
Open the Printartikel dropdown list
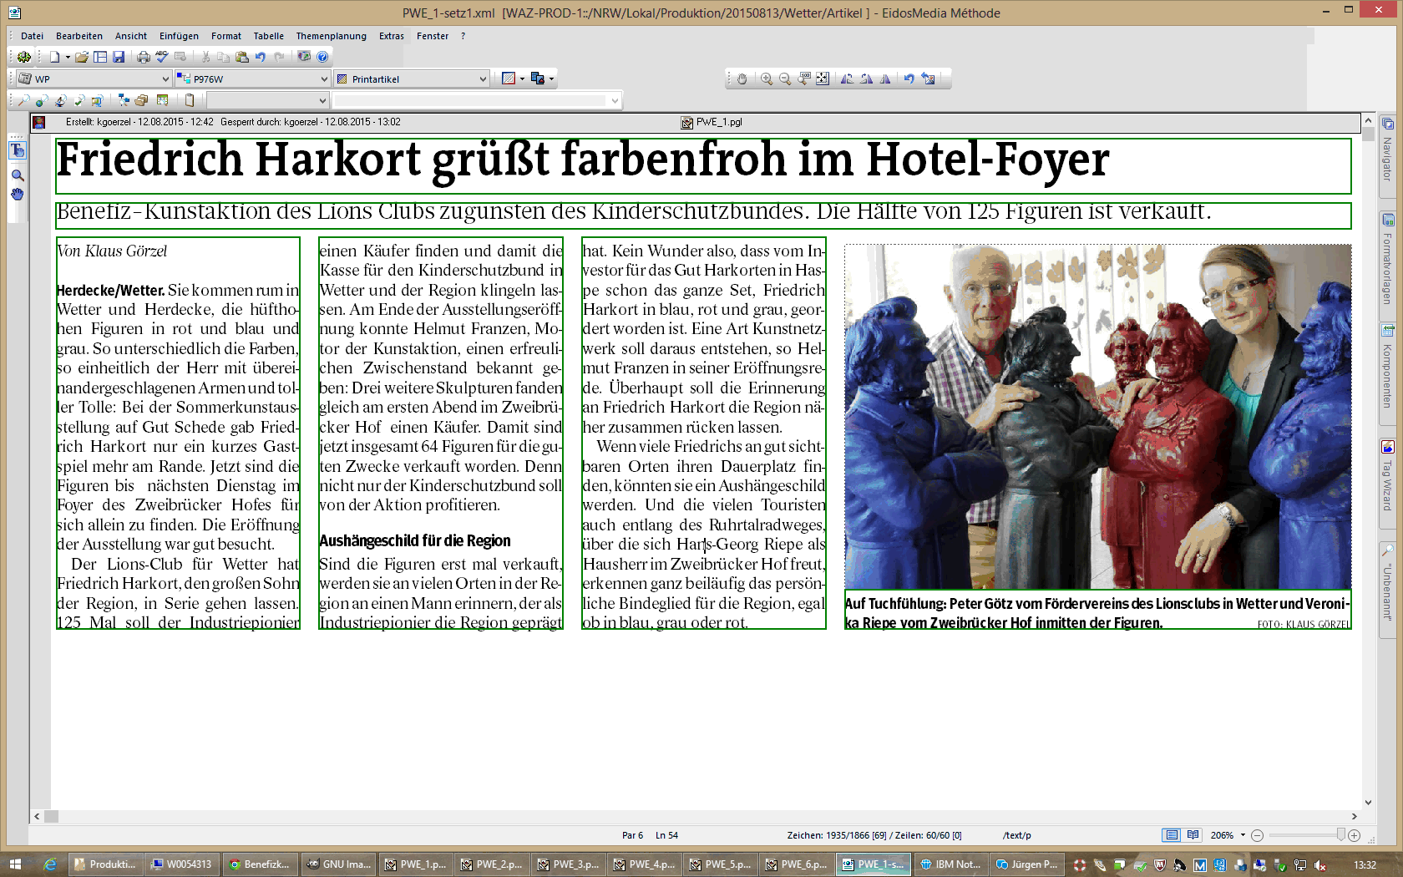click(x=483, y=79)
